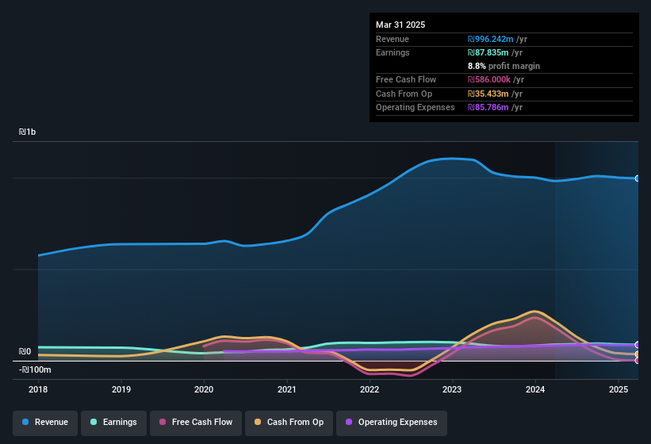Click the 2025 x-axis label
The height and width of the screenshot is (444, 651).
tap(618, 389)
